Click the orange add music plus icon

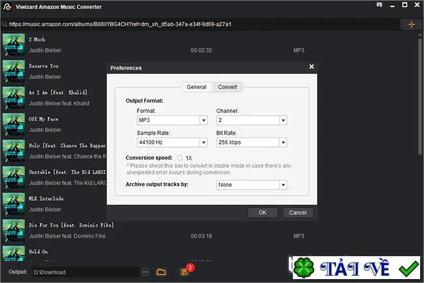(x=412, y=24)
